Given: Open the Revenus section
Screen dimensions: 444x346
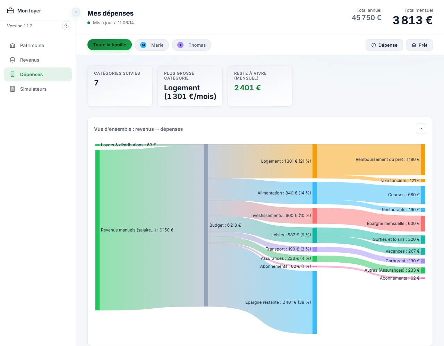Looking at the screenshot, I should tap(38, 60).
